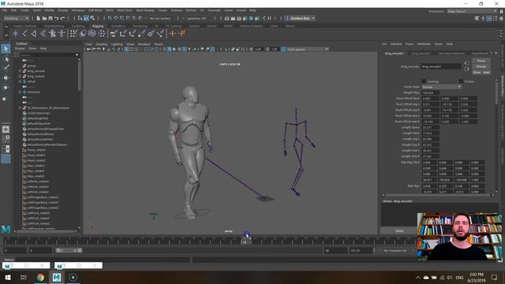
Task: Click the Show button in Attribute Editor
Action: coord(477,73)
